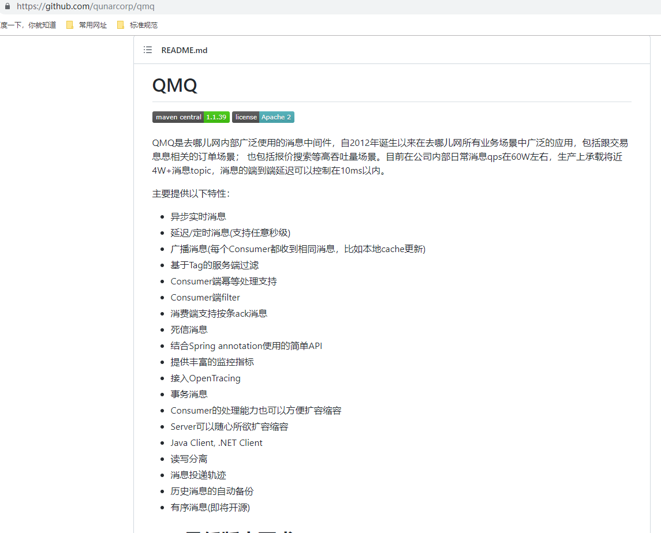Click list item 历史消息的自动备份

click(x=212, y=491)
